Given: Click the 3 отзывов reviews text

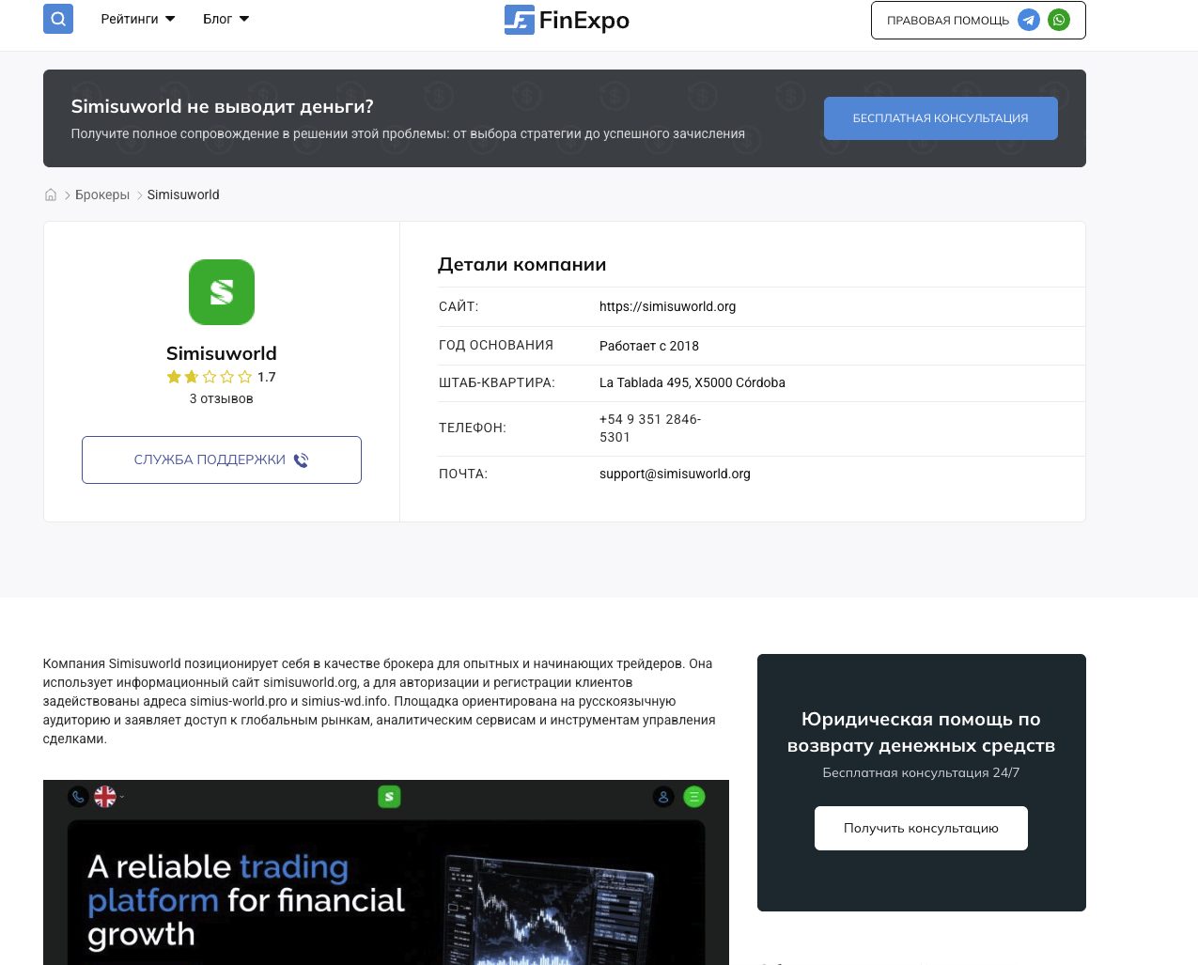Looking at the screenshot, I should pos(221,398).
